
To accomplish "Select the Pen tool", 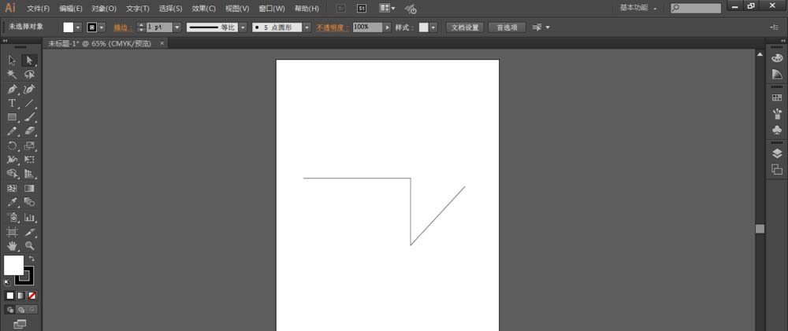I will (x=13, y=89).
